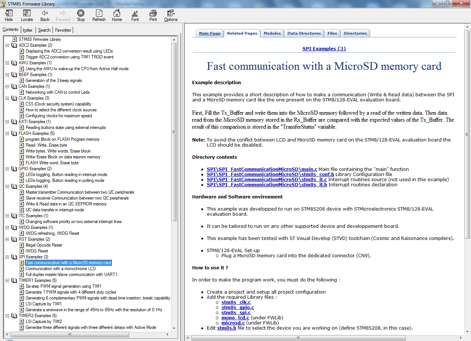Viewport: 471px width, 341px height.
Task: Click the book icon beside RST Examples
Action: pos(14,239)
